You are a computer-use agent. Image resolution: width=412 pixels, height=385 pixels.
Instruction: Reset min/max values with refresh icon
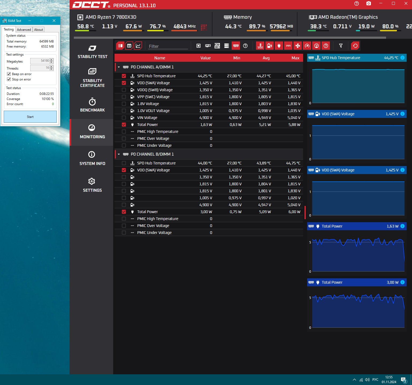(x=355, y=46)
